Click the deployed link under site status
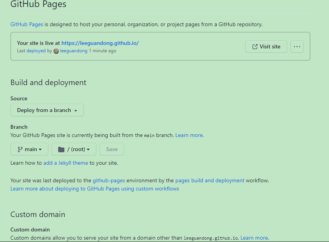329x242 pixels. pyautogui.click(x=36, y=51)
